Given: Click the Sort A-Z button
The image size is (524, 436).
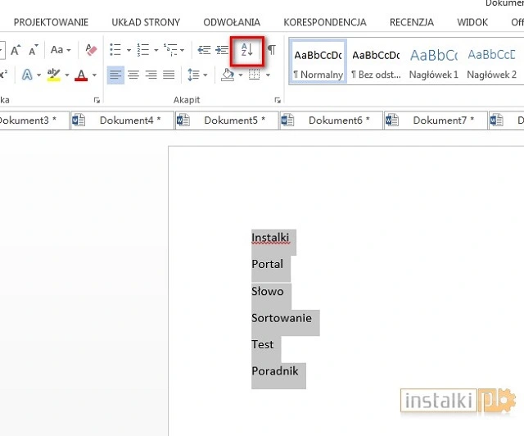Looking at the screenshot, I should [247, 51].
